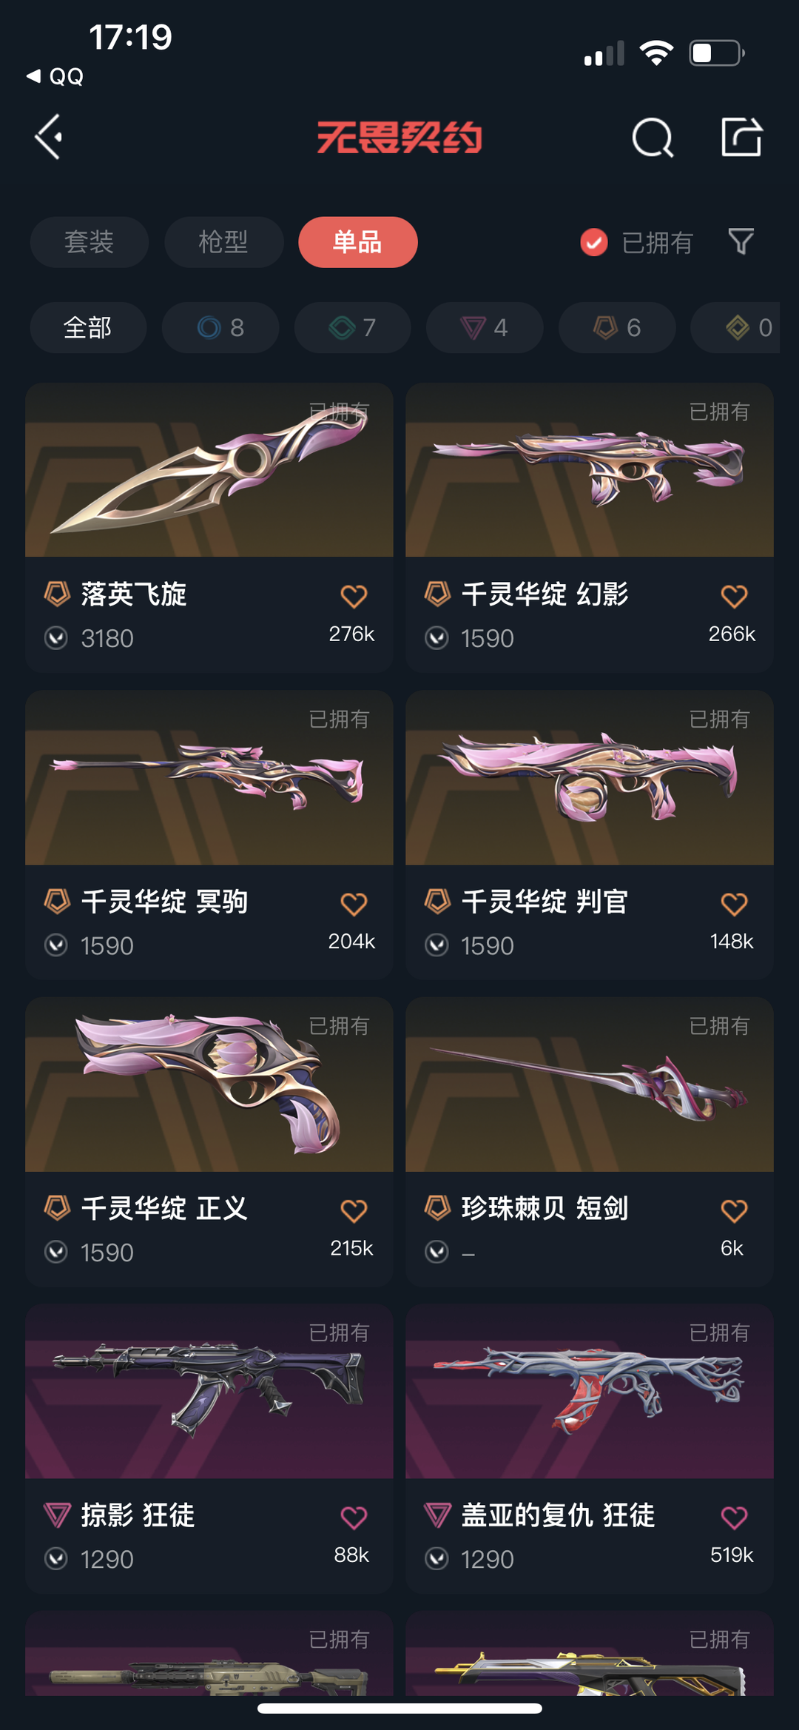Like the 落英飞旋 knife skin heart
Image resolution: width=799 pixels, height=1730 pixels.
click(354, 596)
